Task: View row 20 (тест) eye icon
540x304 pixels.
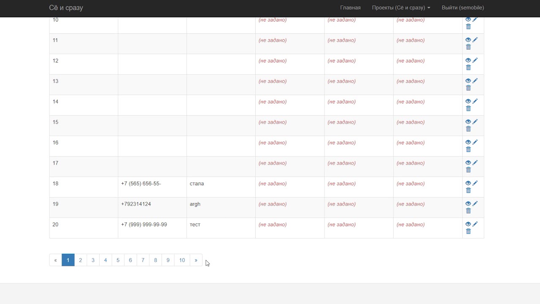Action: pyautogui.click(x=468, y=224)
